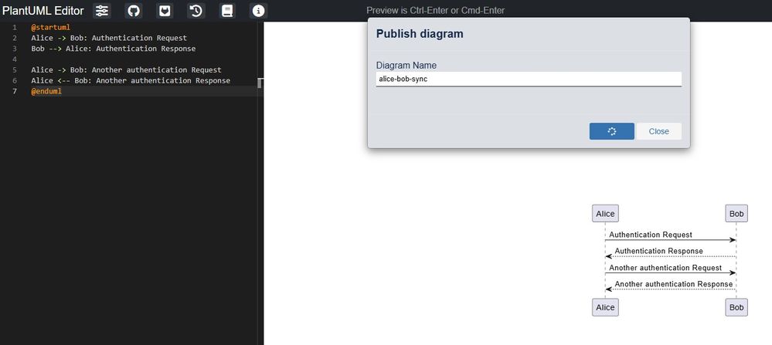The height and width of the screenshot is (345, 772).
Task: Click the 'Alice -> Bob: Authentication Request' line
Action: 109,38
